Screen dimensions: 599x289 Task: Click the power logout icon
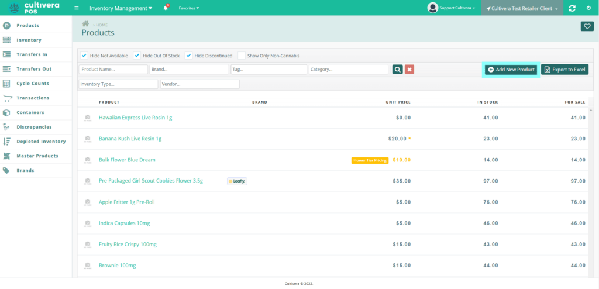click(x=588, y=8)
